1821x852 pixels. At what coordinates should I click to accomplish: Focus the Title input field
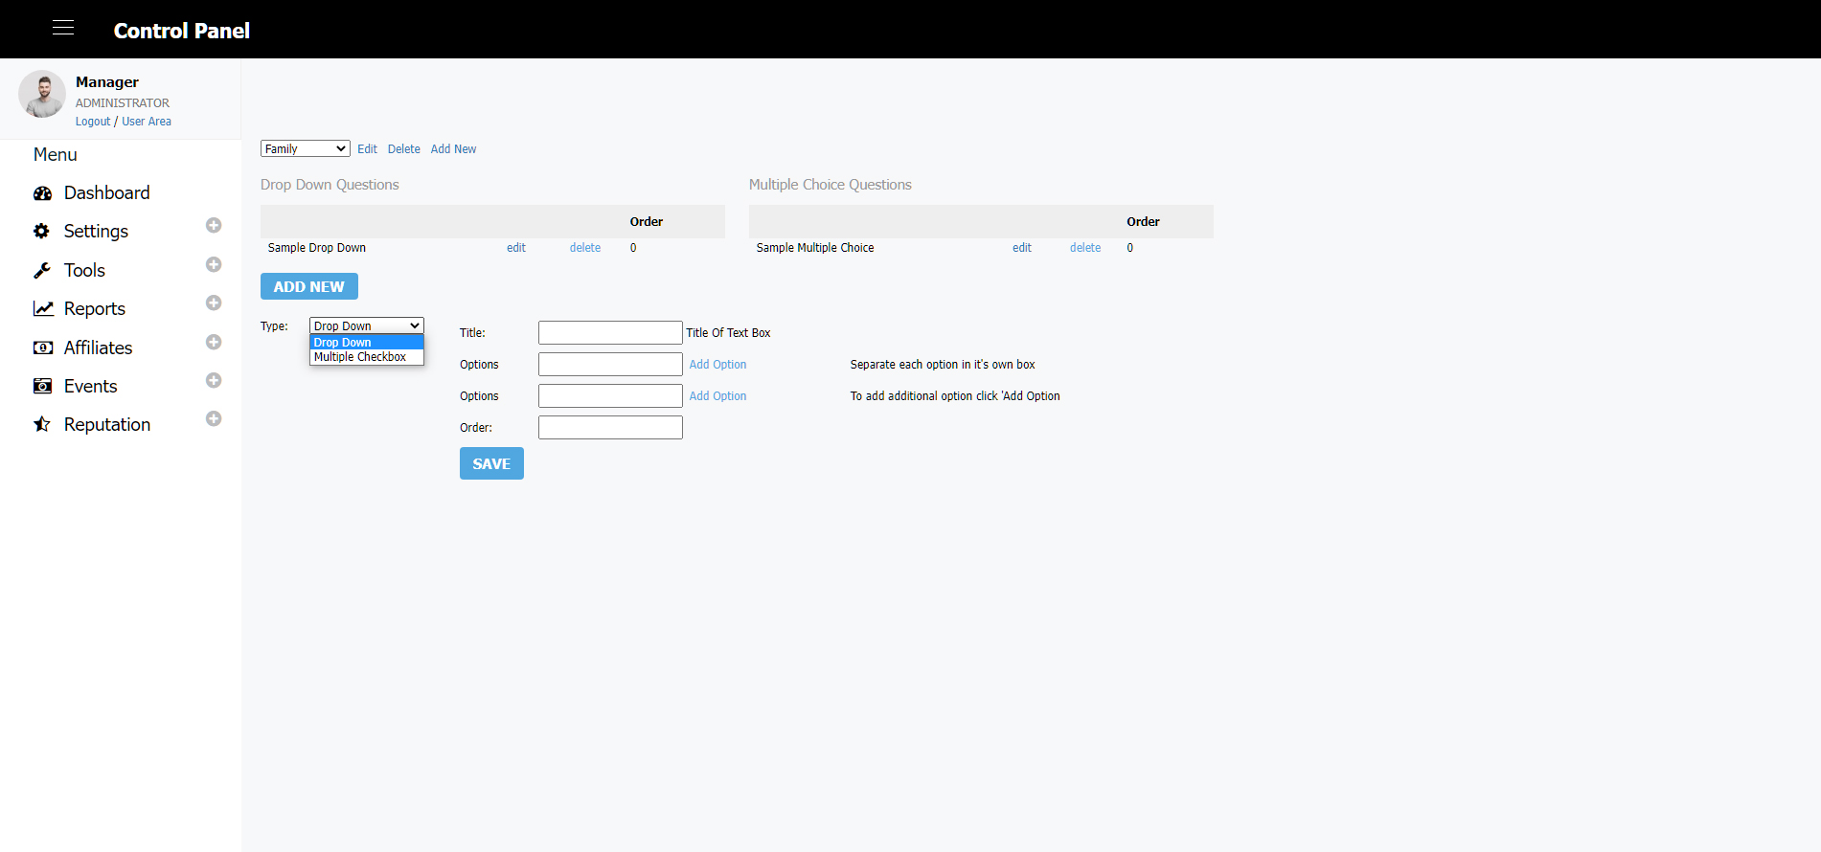[610, 332]
